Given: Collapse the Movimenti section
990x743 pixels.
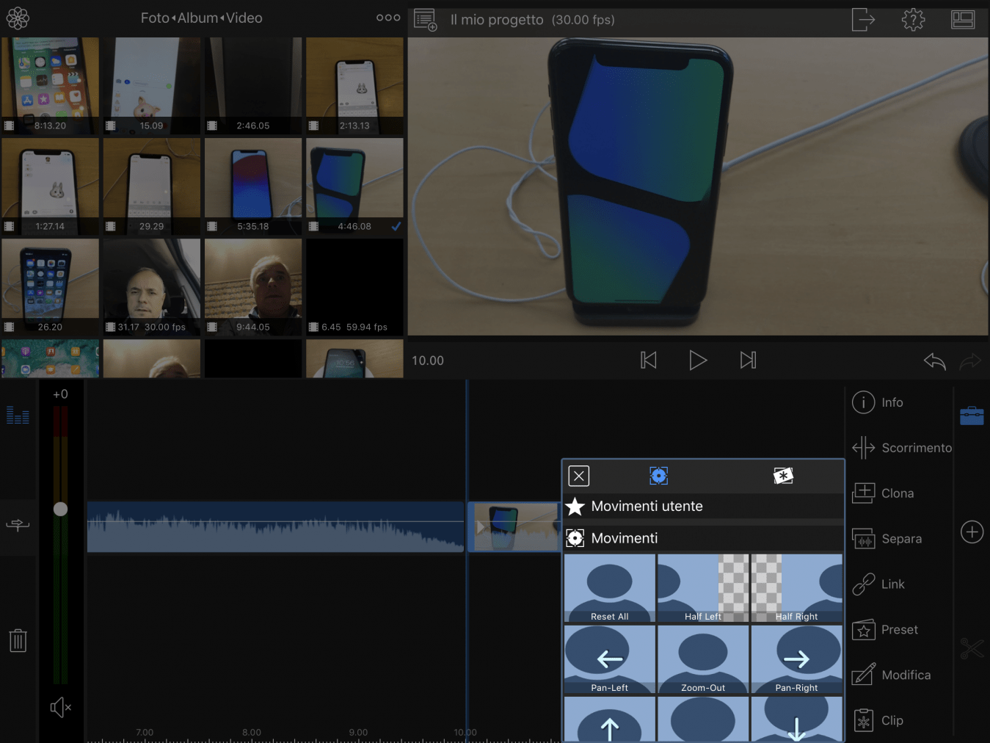Looking at the screenshot, I should click(x=703, y=538).
